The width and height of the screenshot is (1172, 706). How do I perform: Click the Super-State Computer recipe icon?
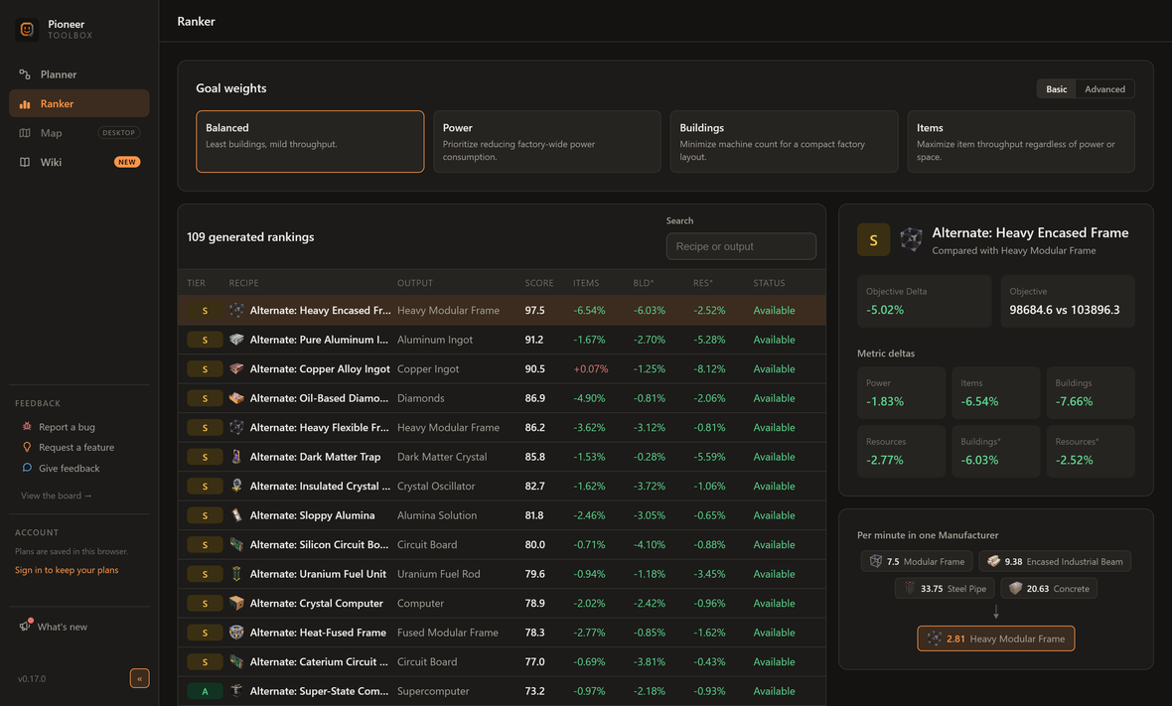[236, 691]
